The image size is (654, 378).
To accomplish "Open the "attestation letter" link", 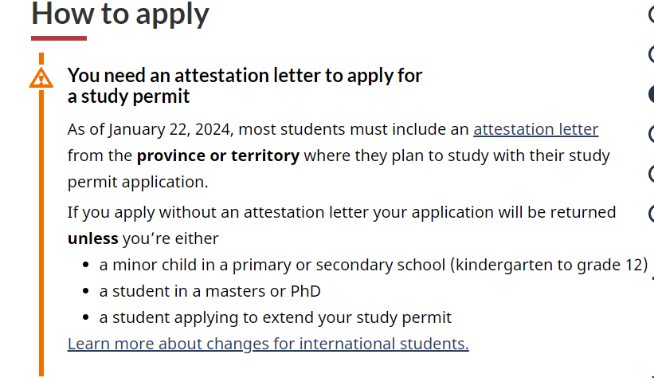I will (x=535, y=129).
